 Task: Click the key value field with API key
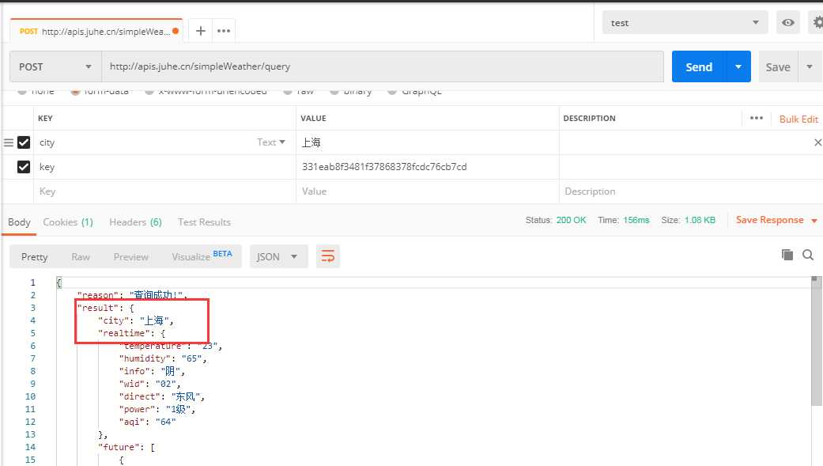point(427,167)
